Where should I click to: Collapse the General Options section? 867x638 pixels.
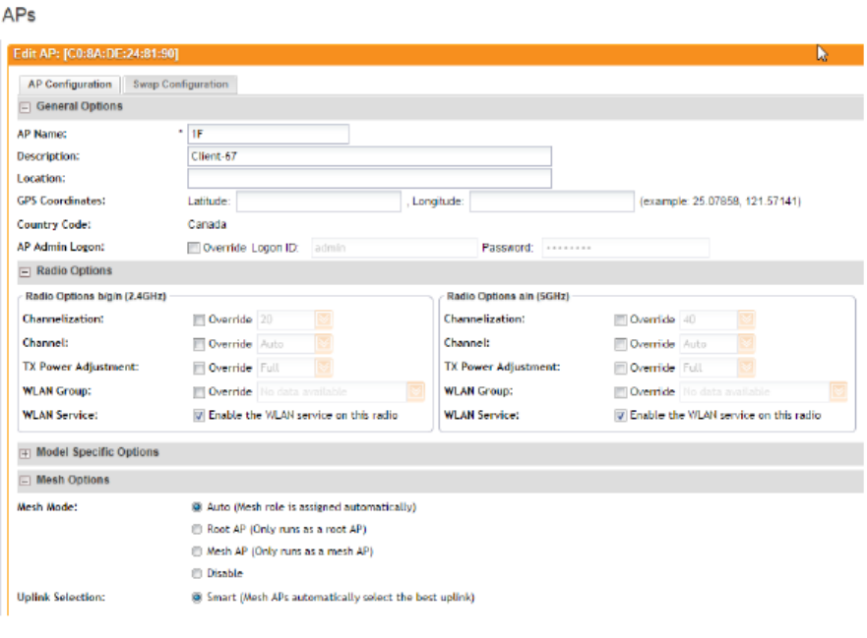25,107
